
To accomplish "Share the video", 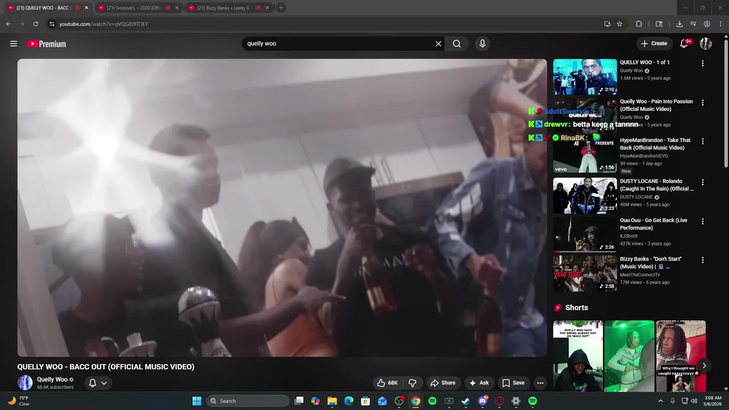I will click(443, 383).
